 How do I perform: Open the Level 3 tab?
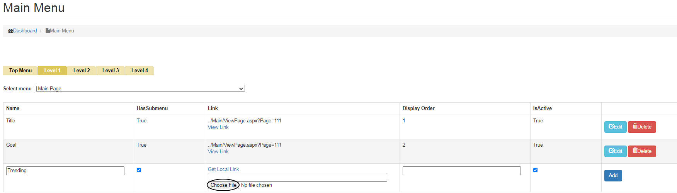point(111,71)
